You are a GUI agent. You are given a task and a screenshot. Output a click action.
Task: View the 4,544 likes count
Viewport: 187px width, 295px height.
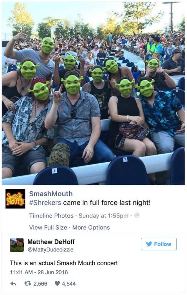[x=69, y=284]
